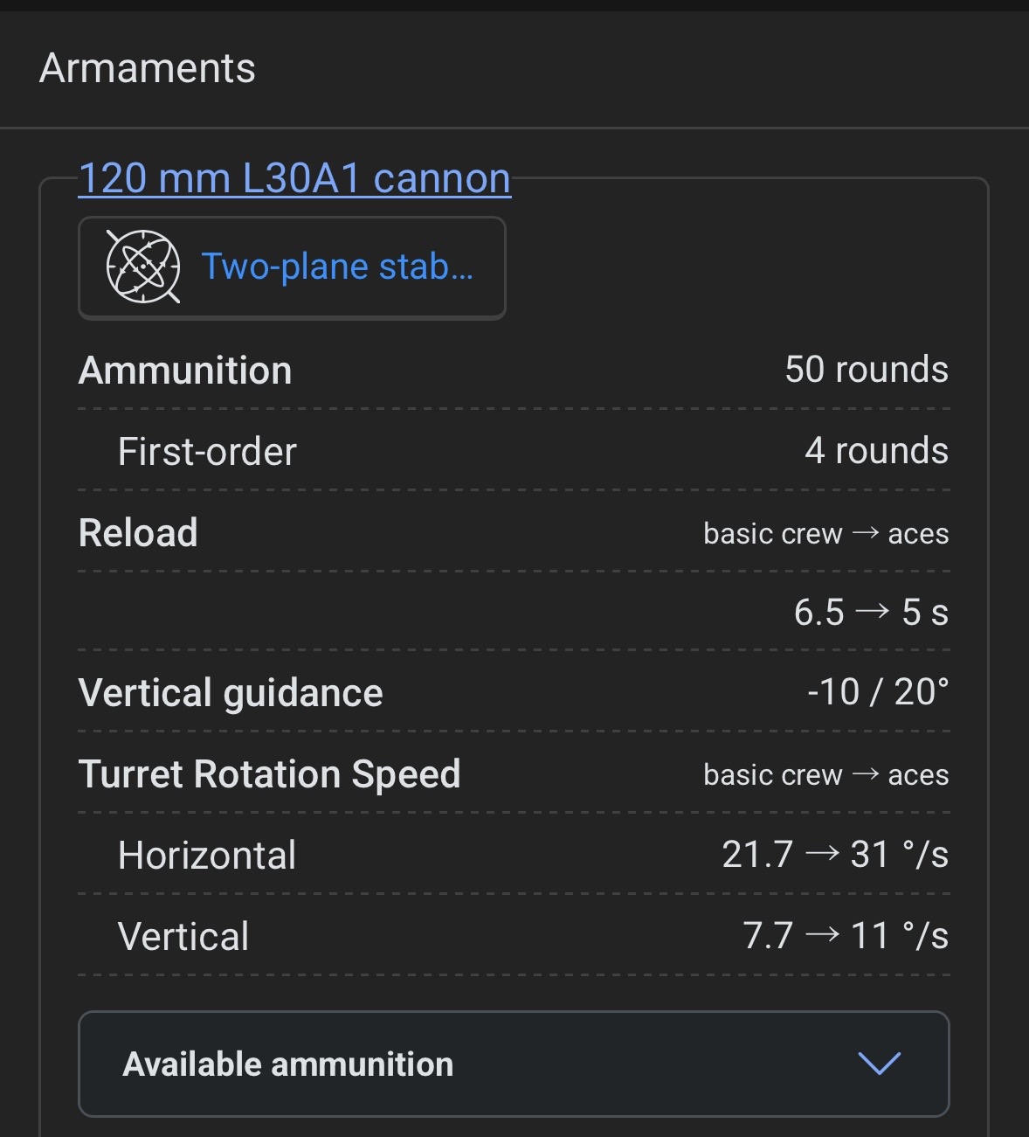Select the Turret Rotation Speed label

[x=269, y=774]
